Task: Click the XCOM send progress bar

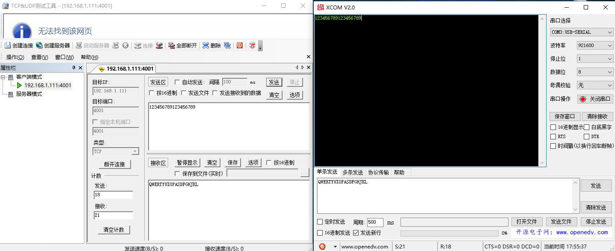Action: click(x=449, y=233)
